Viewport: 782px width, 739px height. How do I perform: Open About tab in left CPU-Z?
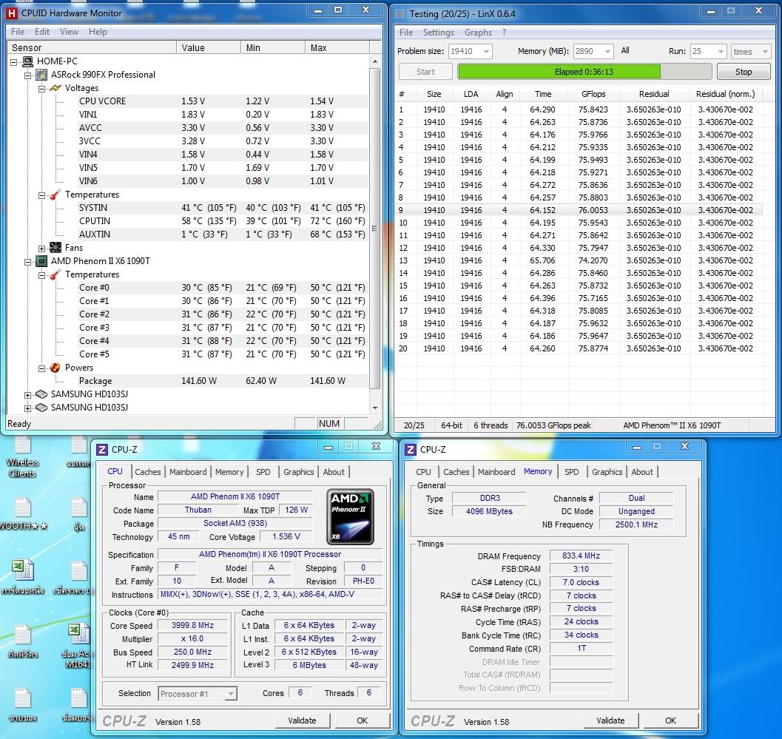tap(334, 472)
